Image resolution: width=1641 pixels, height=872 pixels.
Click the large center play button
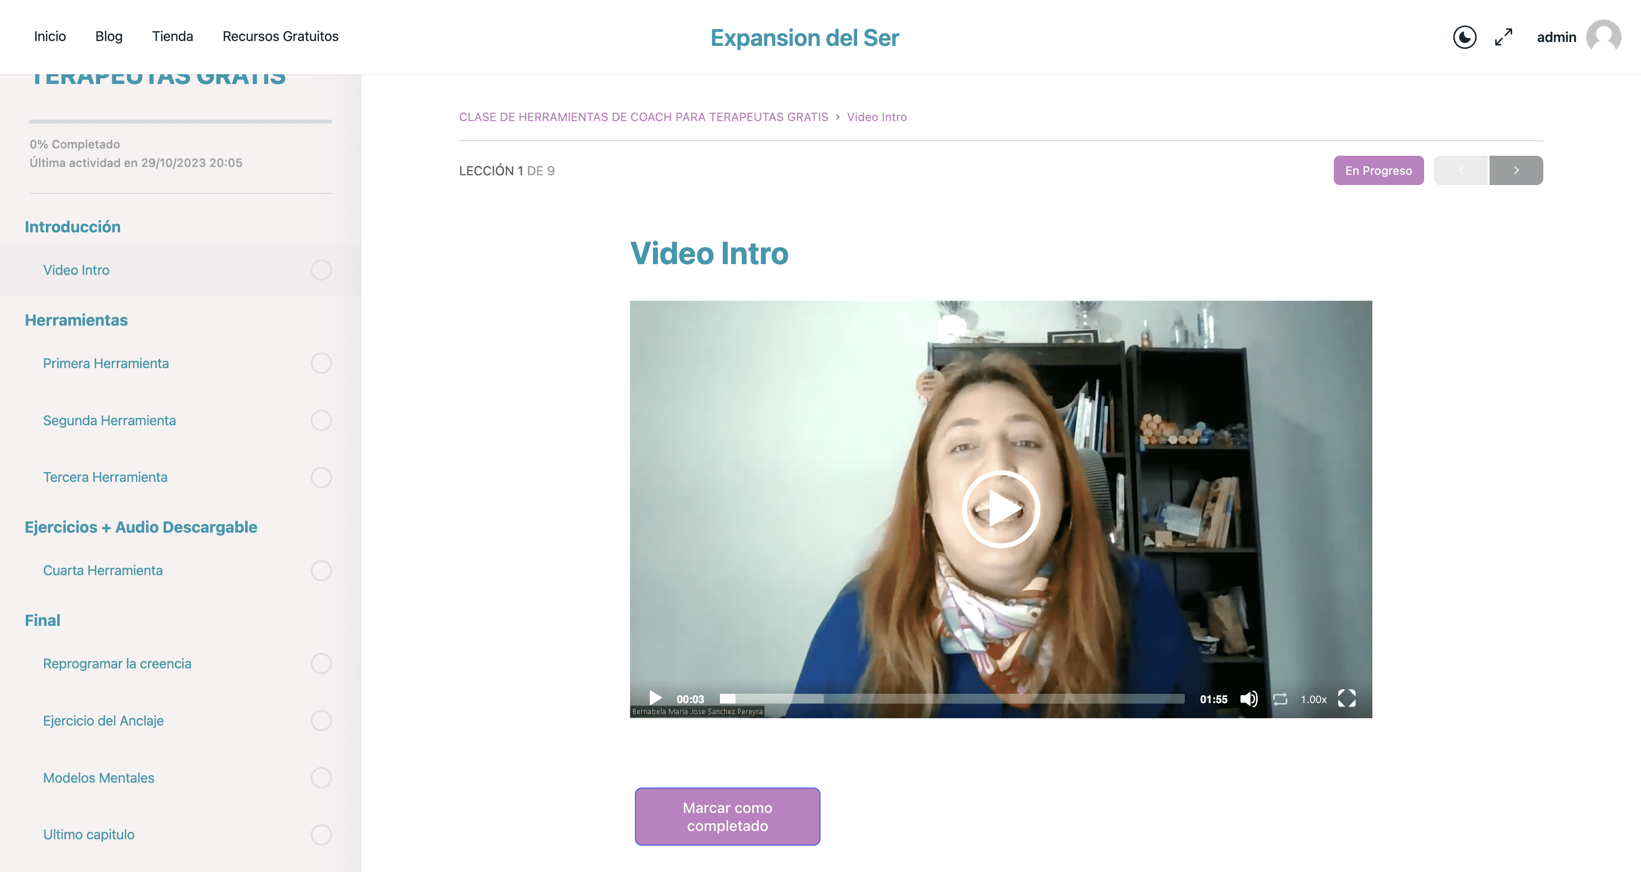tap(1001, 509)
